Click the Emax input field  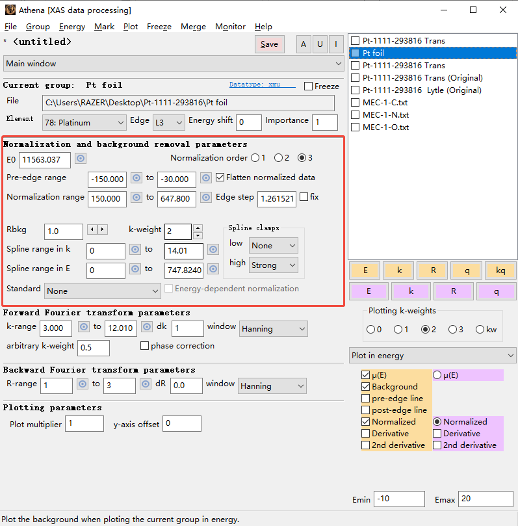click(486, 499)
